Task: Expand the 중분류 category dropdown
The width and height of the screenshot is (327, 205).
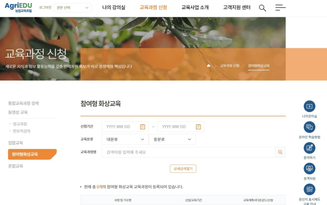Action: click(x=172, y=139)
